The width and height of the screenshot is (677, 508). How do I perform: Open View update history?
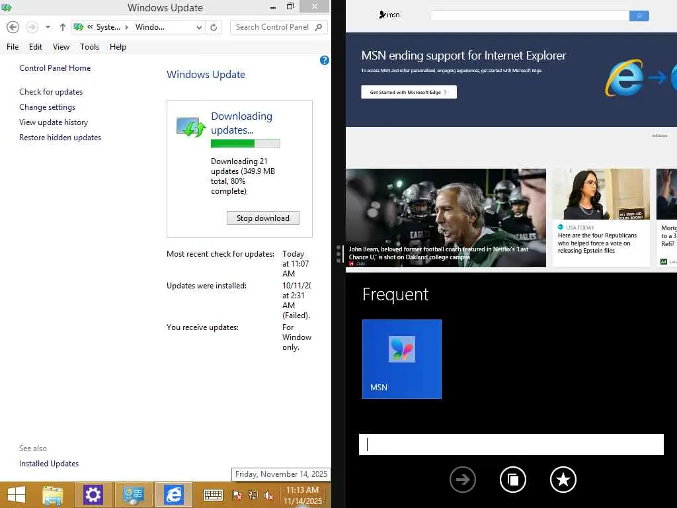[x=54, y=122]
